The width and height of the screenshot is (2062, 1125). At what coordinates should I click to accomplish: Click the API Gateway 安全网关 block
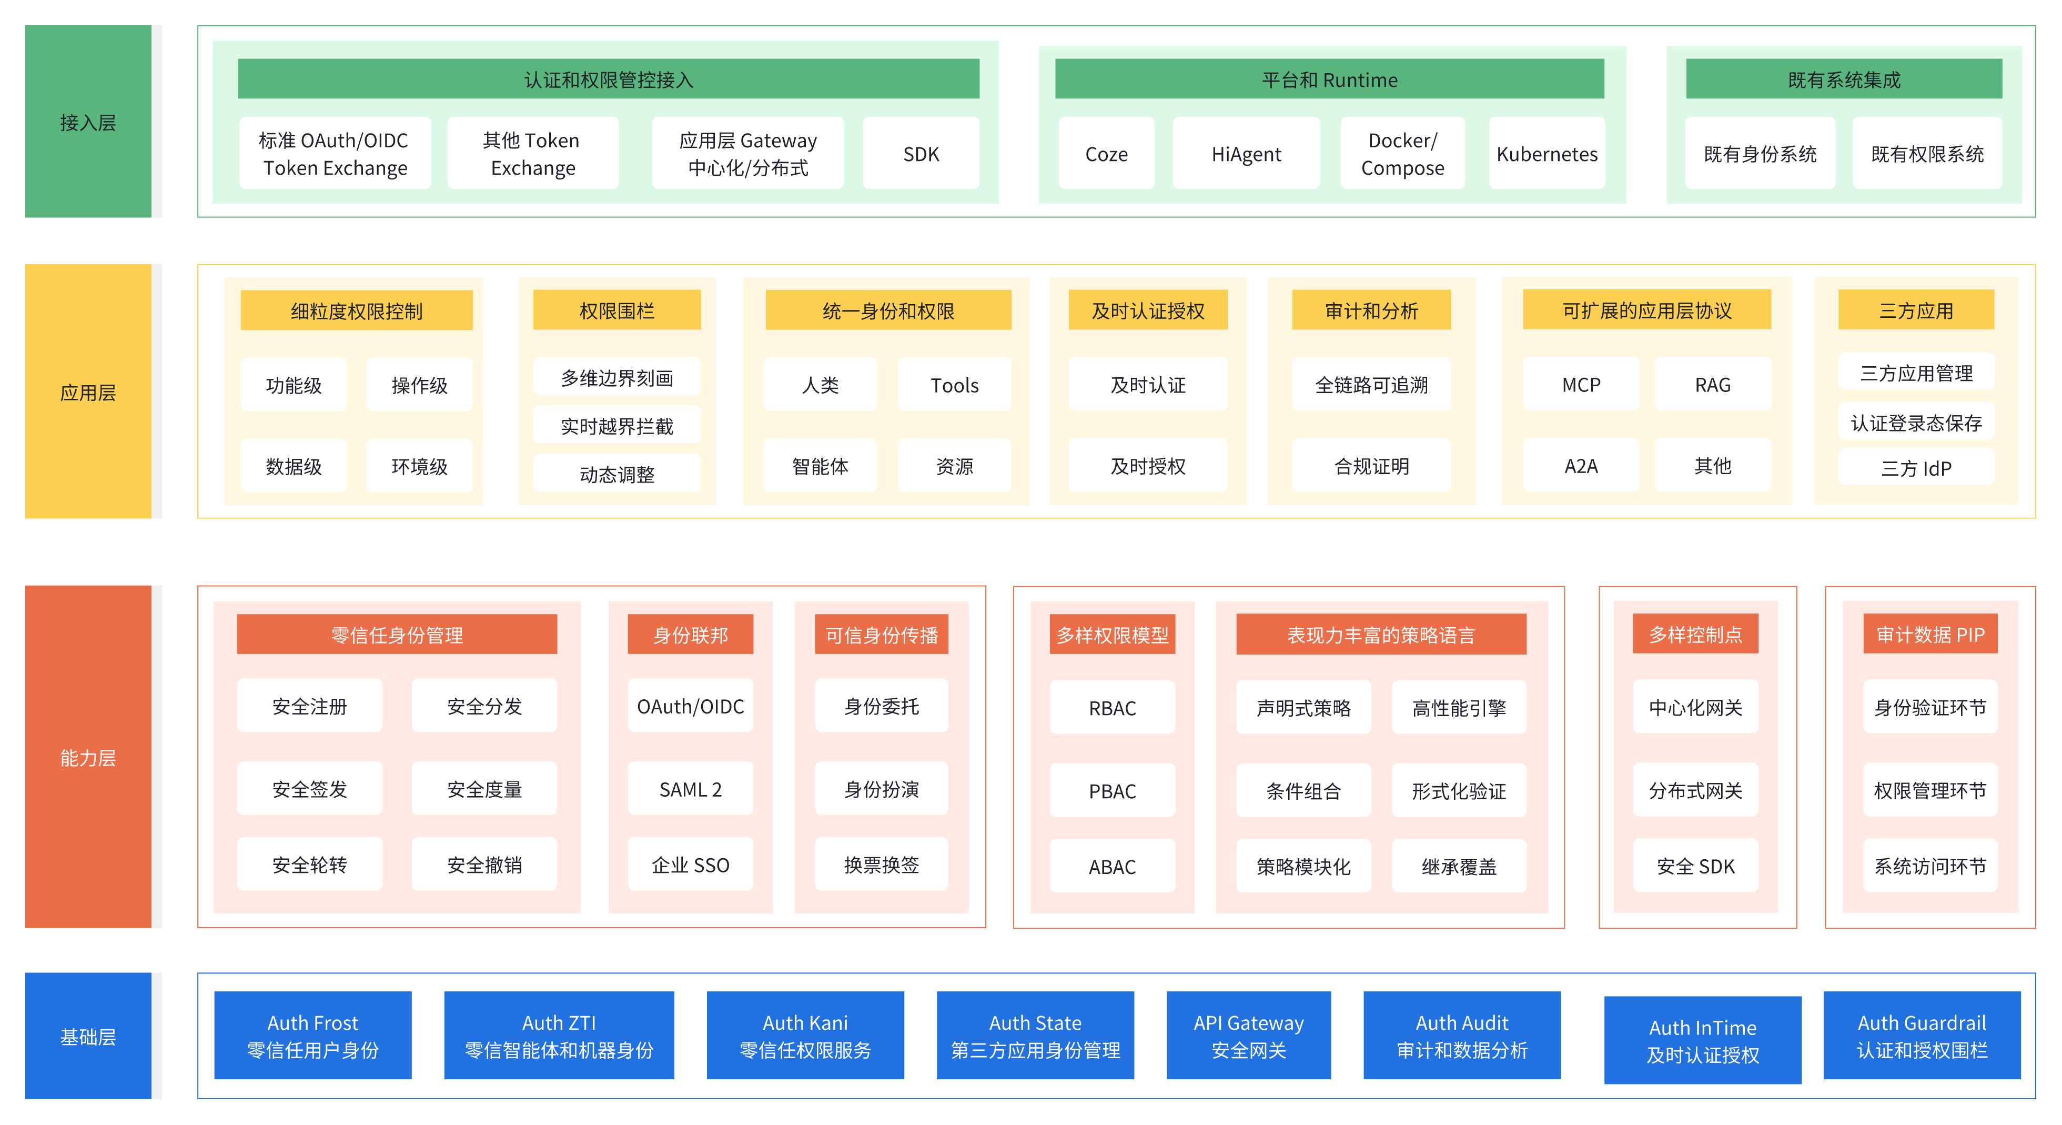1249,1036
